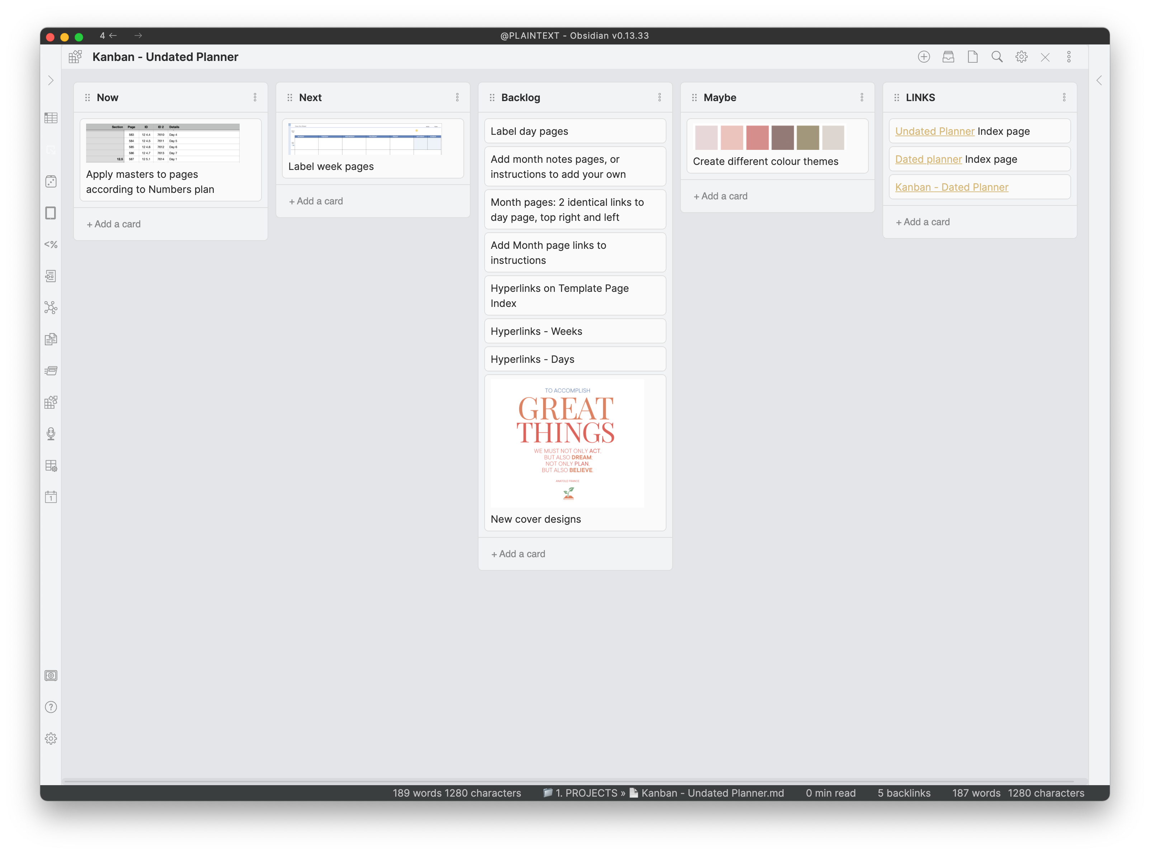Open a random note with the dice icon
The height and width of the screenshot is (854, 1150).
tap(51, 181)
